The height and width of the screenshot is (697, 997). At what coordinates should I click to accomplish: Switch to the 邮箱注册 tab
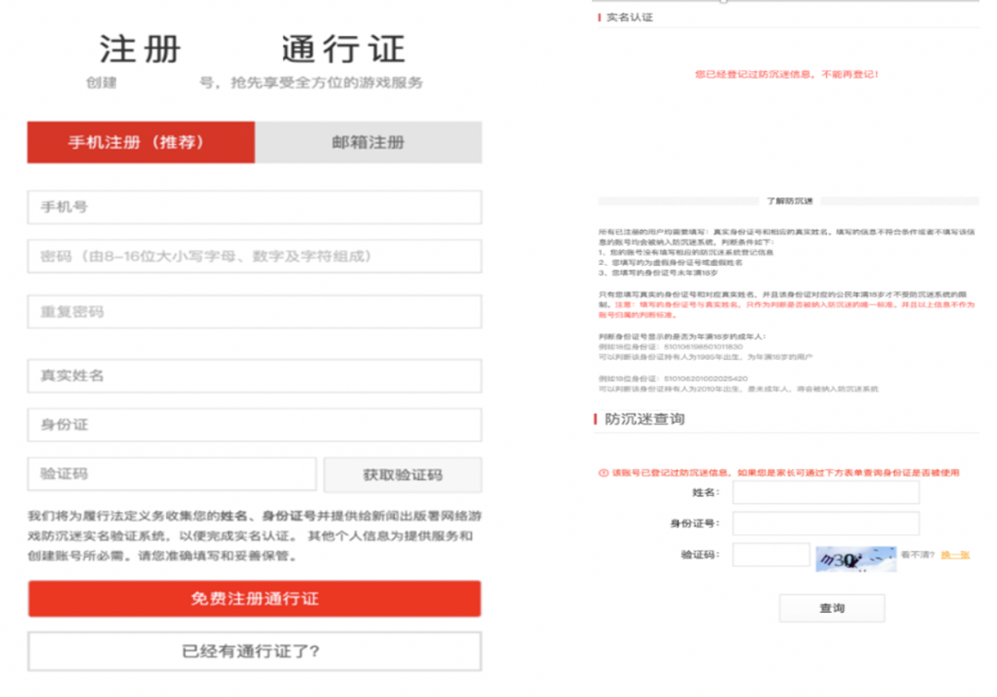coord(368,142)
